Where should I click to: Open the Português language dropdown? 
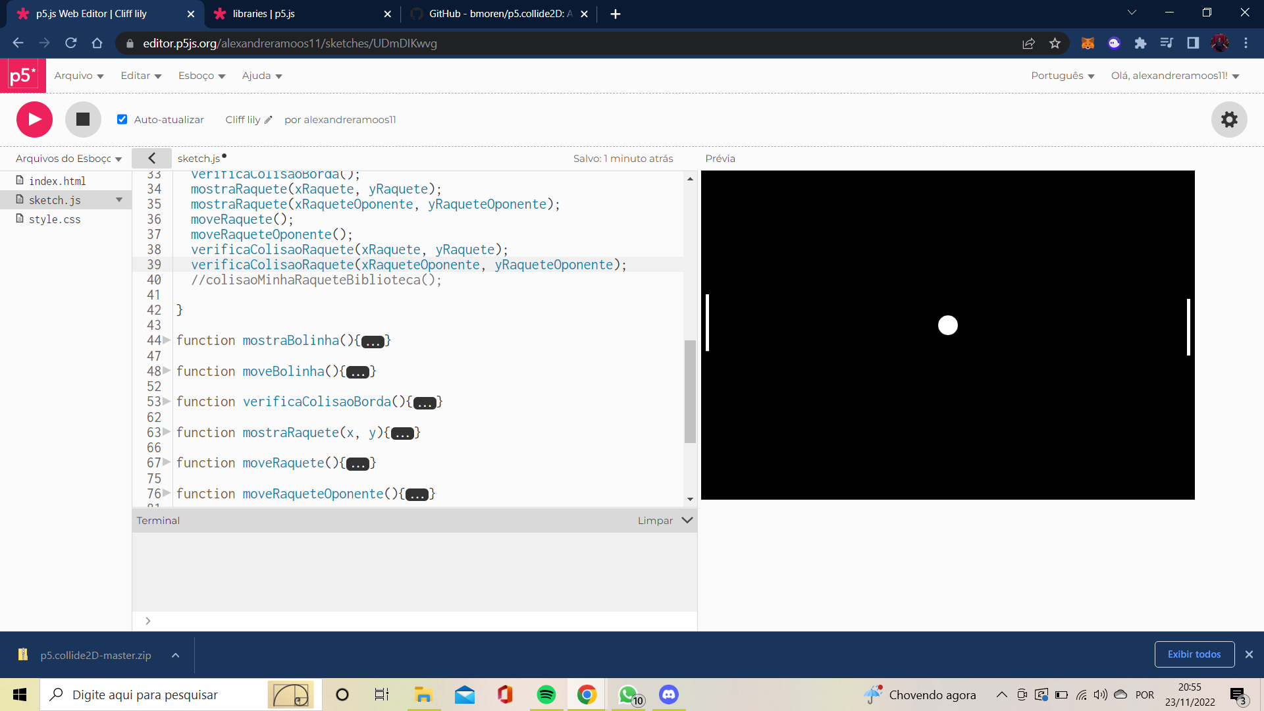pyautogui.click(x=1063, y=76)
